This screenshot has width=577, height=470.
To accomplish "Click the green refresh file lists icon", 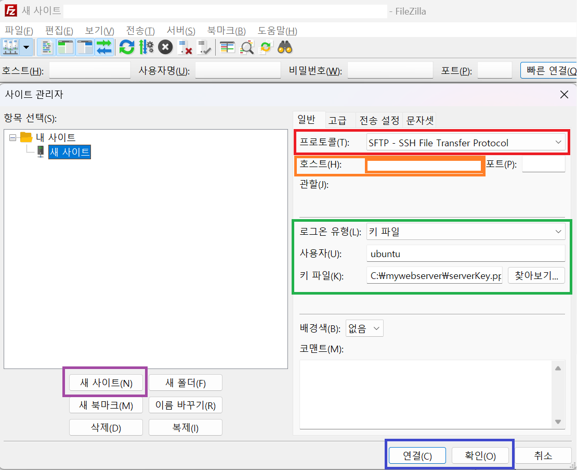I will click(127, 47).
